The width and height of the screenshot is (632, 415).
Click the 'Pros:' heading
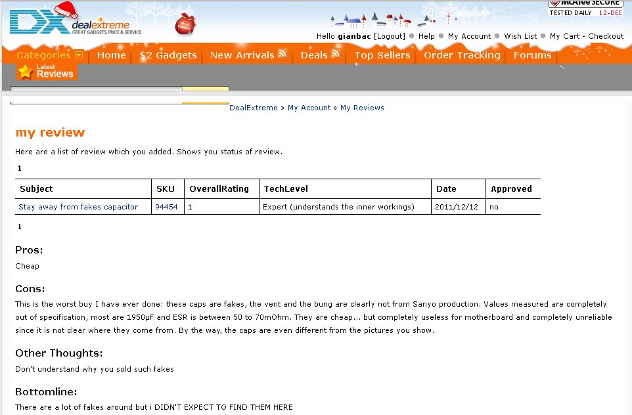[x=29, y=250]
